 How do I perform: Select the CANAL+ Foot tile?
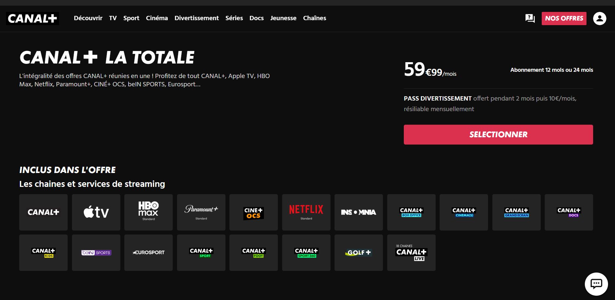[x=254, y=253]
